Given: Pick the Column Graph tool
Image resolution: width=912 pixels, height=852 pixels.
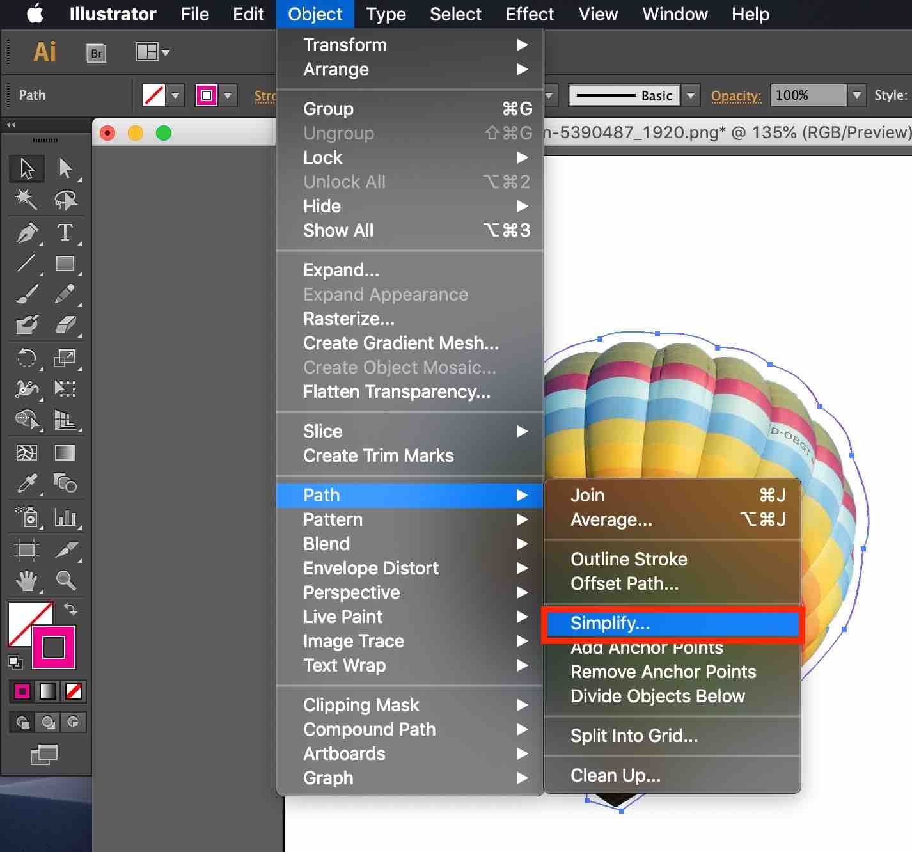Looking at the screenshot, I should pos(65,516).
